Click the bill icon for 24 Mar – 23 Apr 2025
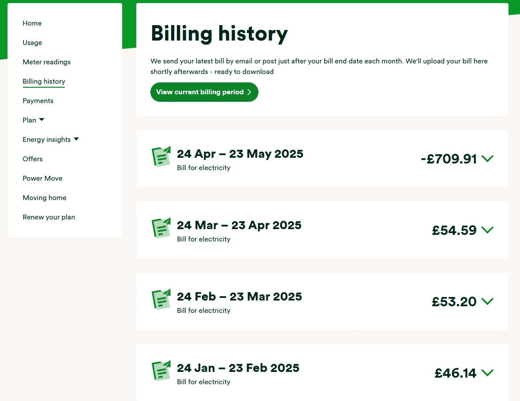Image resolution: width=520 pixels, height=401 pixels. point(161,228)
